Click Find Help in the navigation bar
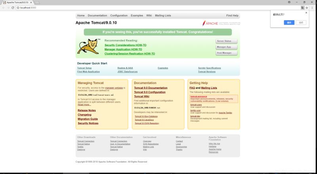Screen dimensions: 317x174 (232, 15)
